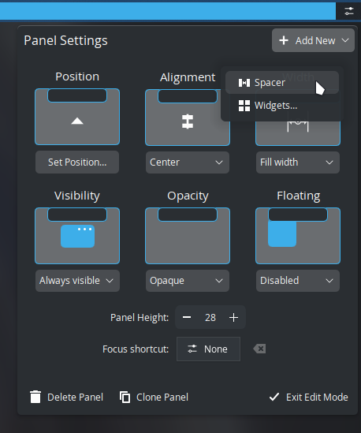This screenshot has height=433, width=361.
Task: Click the Exit Edit Mode checkmark icon
Action: (x=274, y=397)
